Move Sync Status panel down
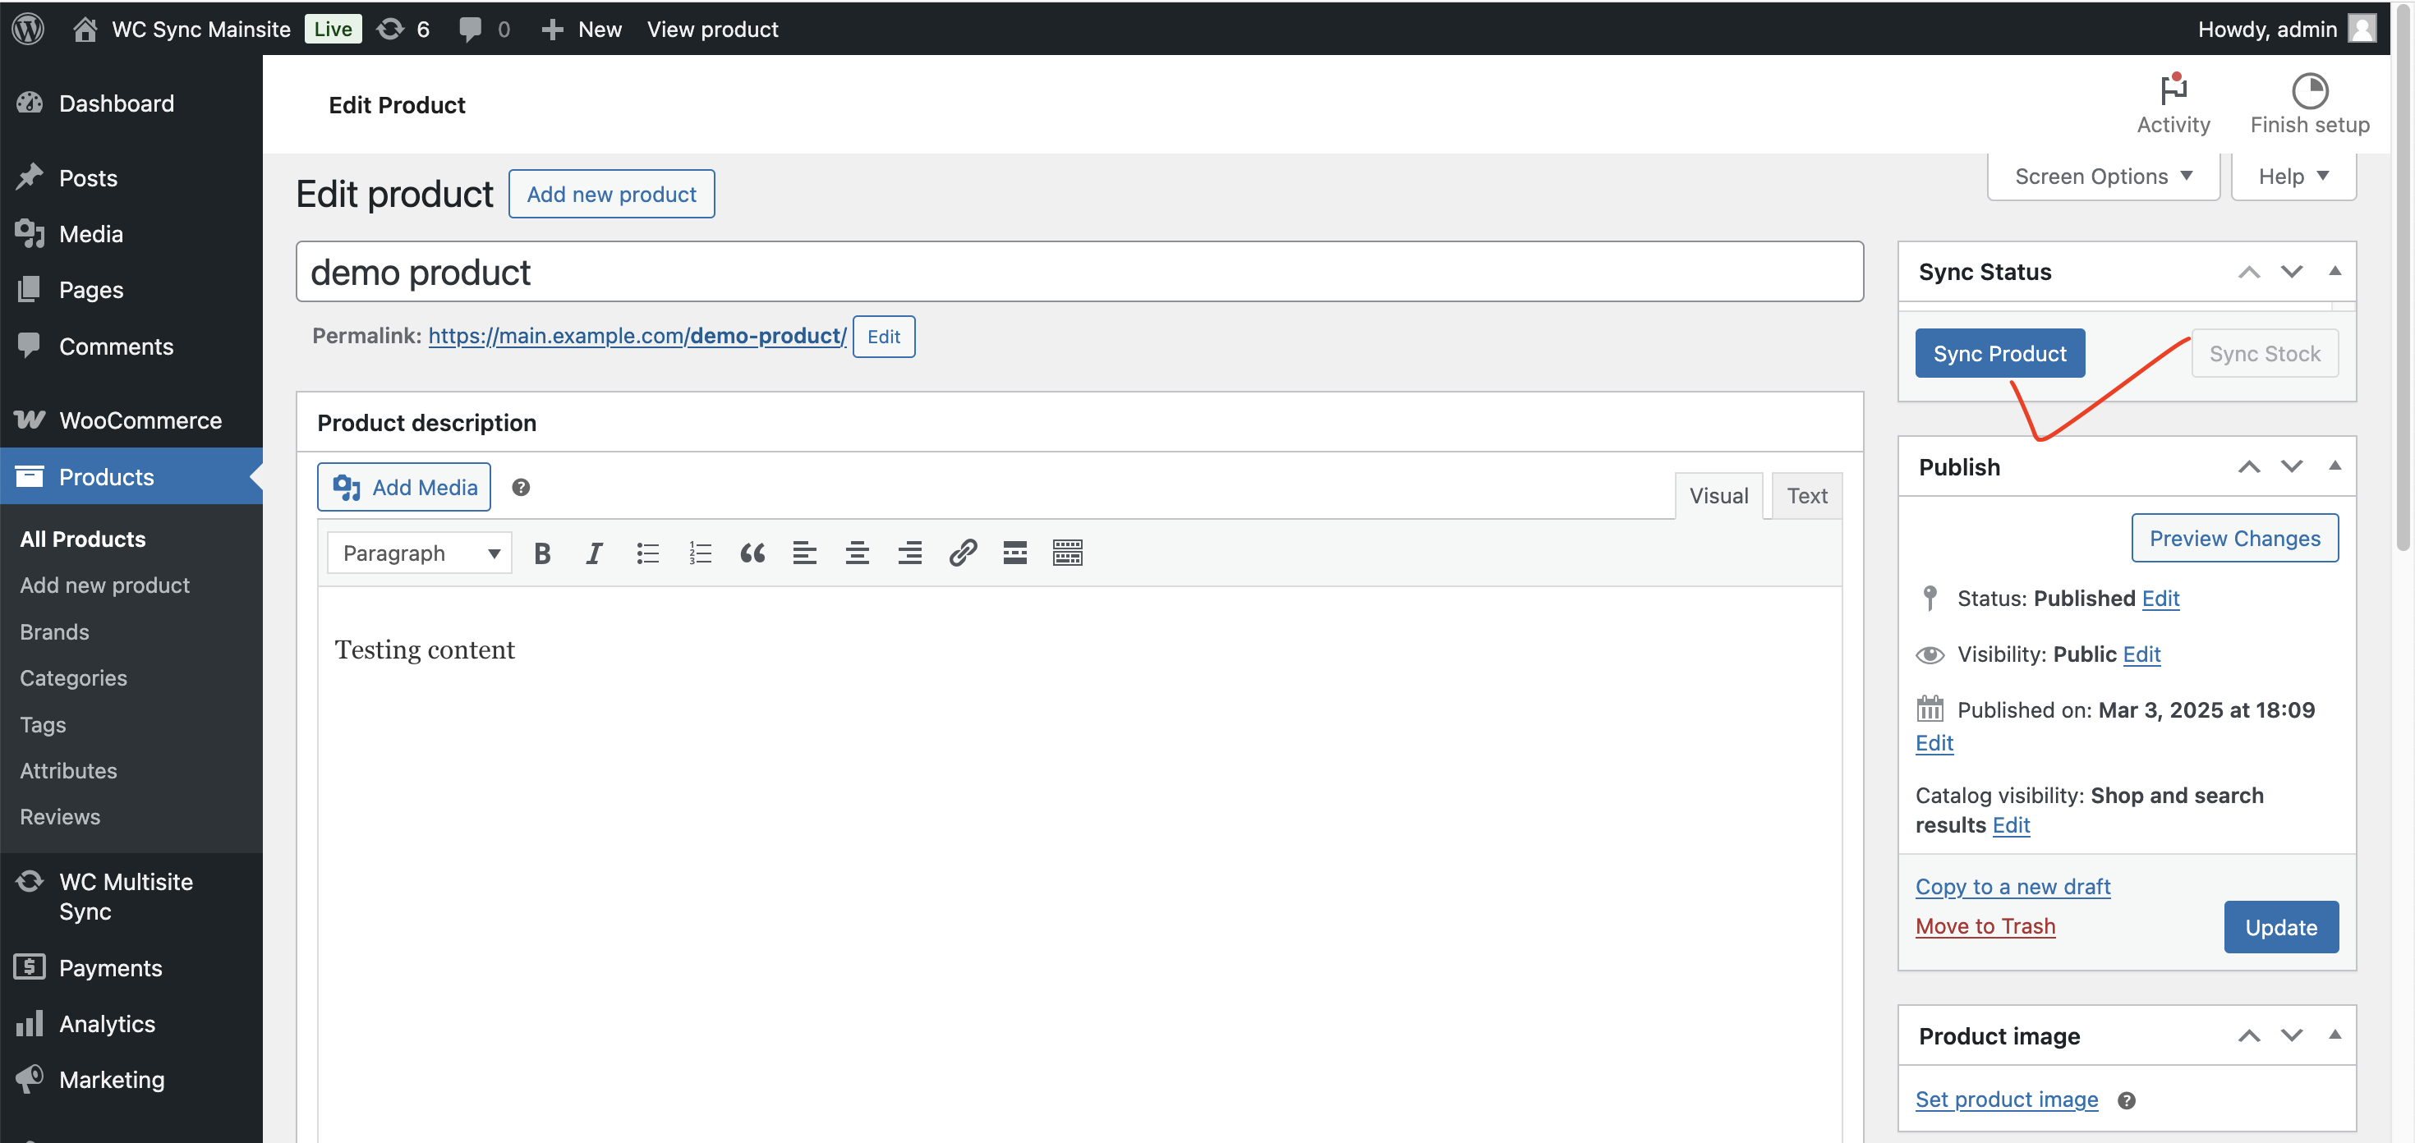 pyautogui.click(x=2291, y=272)
